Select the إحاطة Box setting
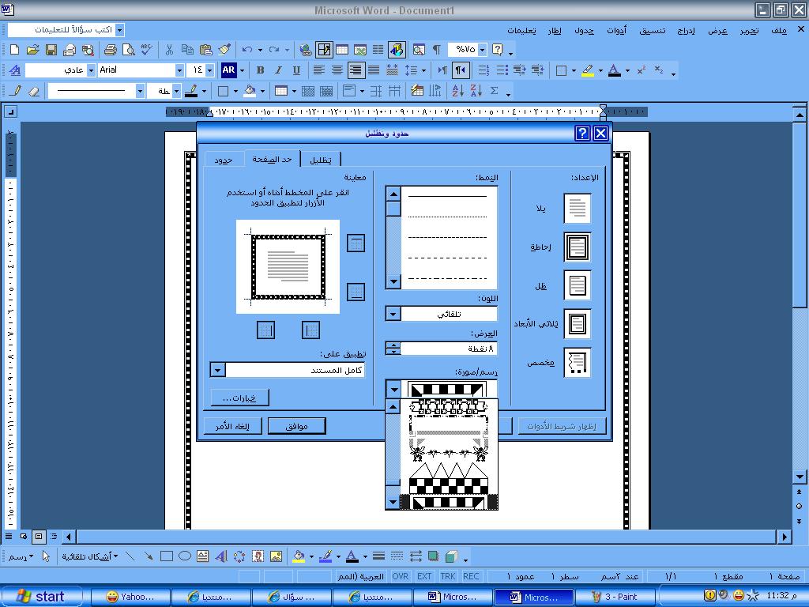Viewport: 809px width, 607px height. (577, 247)
